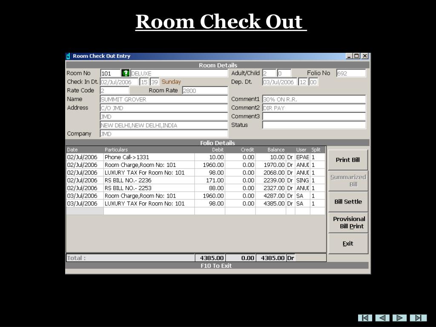The width and height of the screenshot is (436, 327).
Task: Select RS BILL NO.- 2236 row
Action: click(x=195, y=181)
